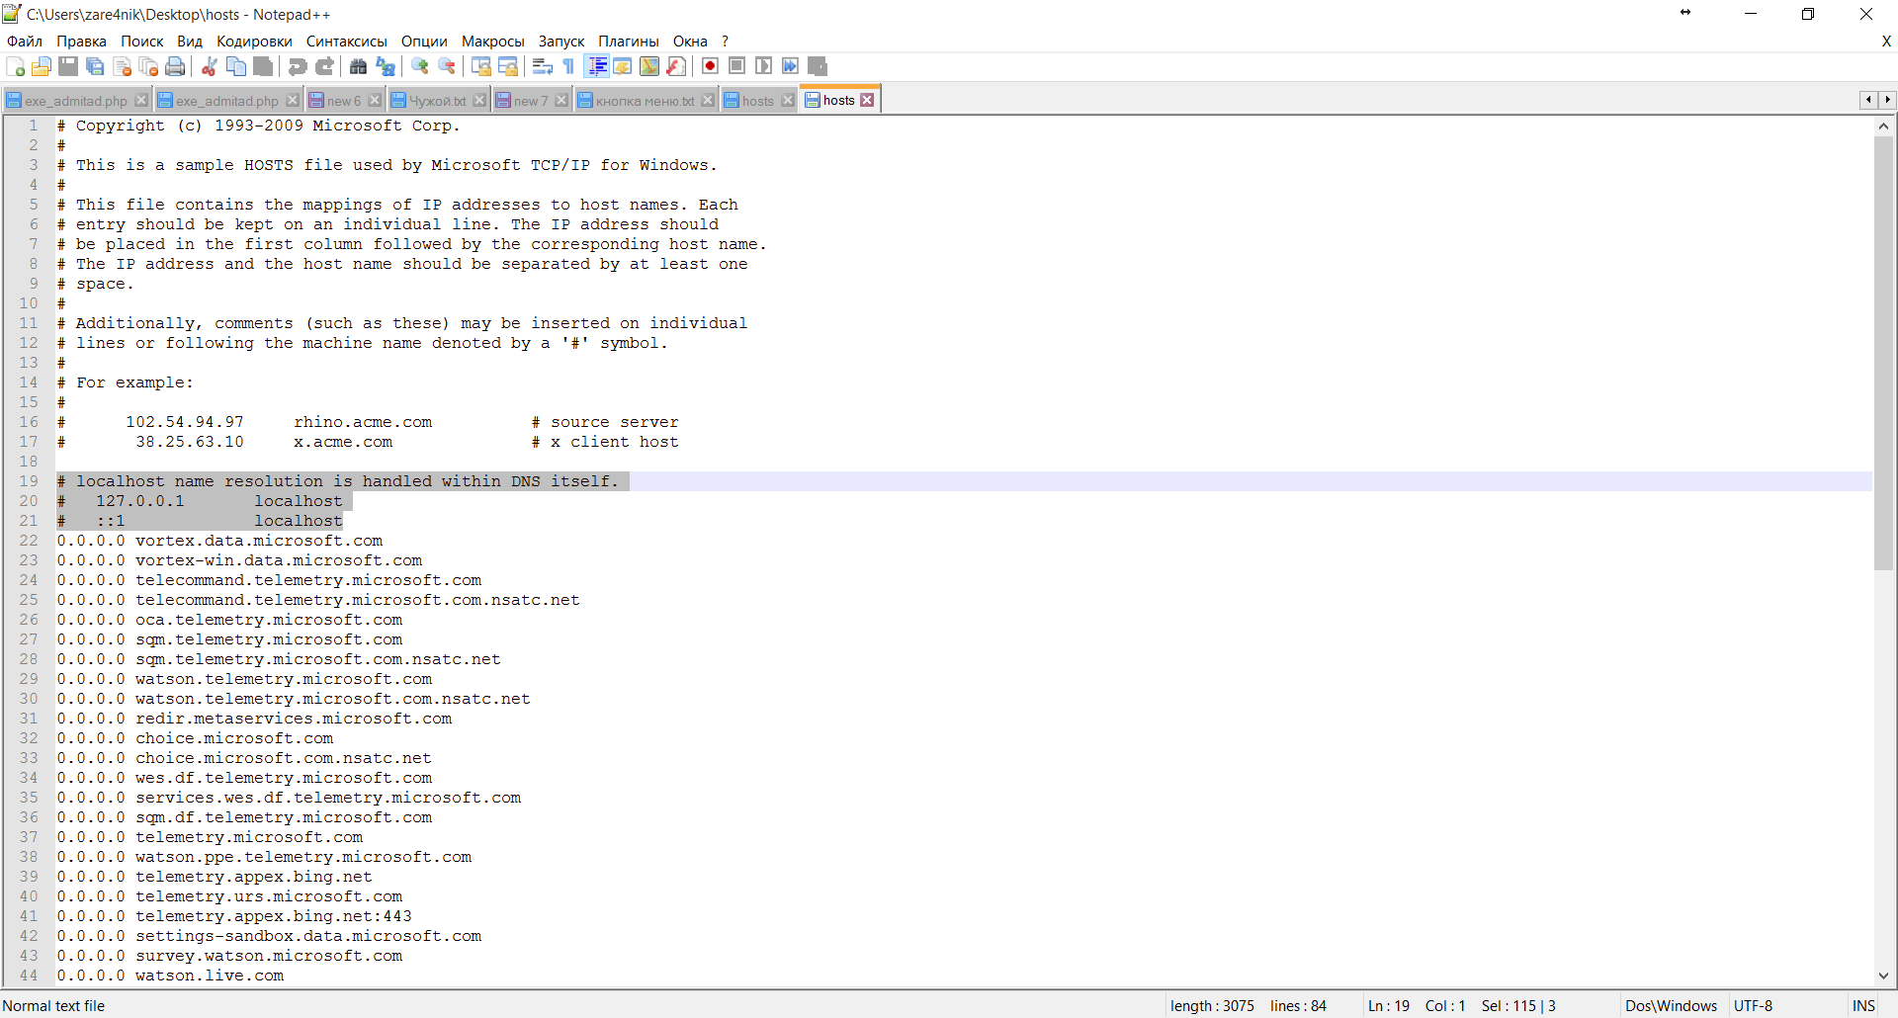
Task: Click the vertical scrollbar thumb
Action: 1883,353
